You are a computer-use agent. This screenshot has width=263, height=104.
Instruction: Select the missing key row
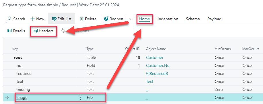[x=23, y=89]
